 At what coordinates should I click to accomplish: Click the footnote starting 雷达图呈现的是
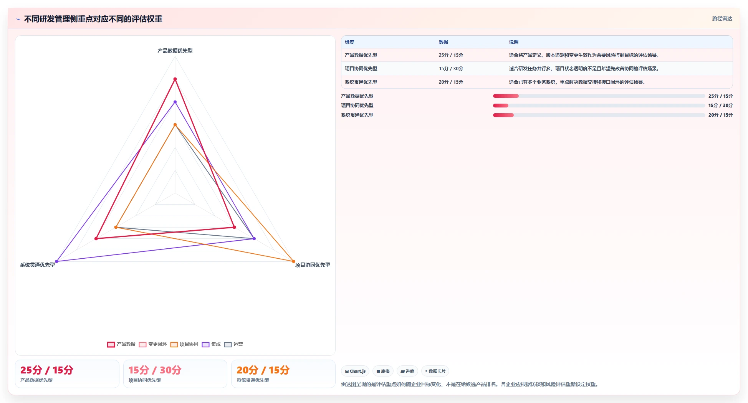[x=470, y=384]
